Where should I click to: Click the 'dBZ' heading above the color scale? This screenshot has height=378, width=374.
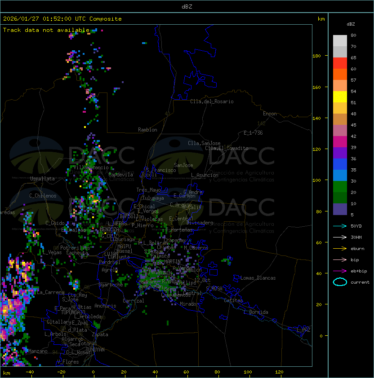tap(351, 24)
